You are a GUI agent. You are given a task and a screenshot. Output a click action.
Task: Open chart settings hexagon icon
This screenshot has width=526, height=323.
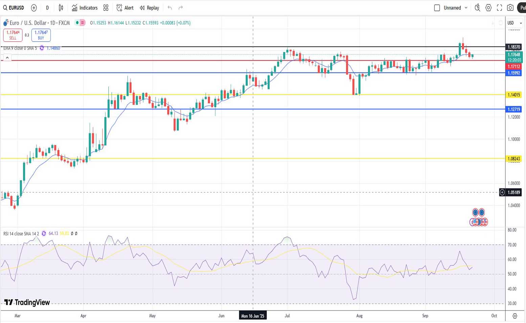click(488, 8)
